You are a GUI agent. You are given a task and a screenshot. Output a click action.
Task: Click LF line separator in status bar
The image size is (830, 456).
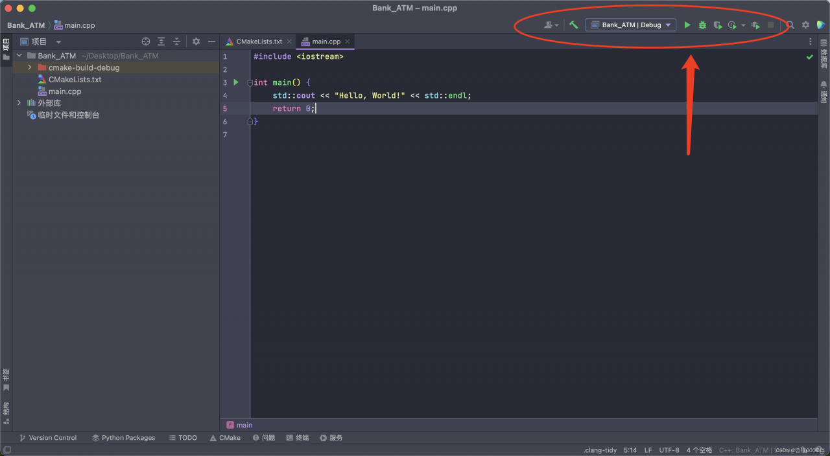[648, 450]
